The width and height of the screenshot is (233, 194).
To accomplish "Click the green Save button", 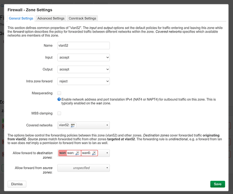I will pyautogui.click(x=217, y=184).
